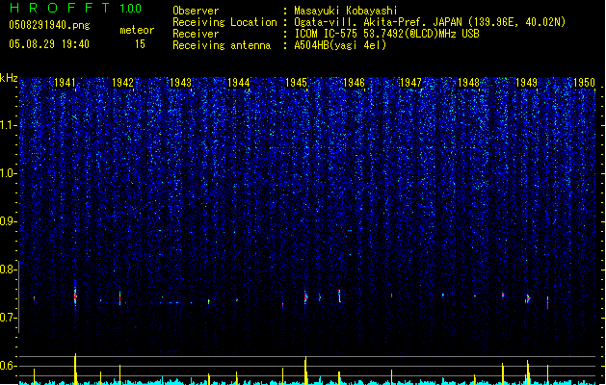Screen dimensions: 606x385
Task: Click the 1941 time marker
Action: 65,83
